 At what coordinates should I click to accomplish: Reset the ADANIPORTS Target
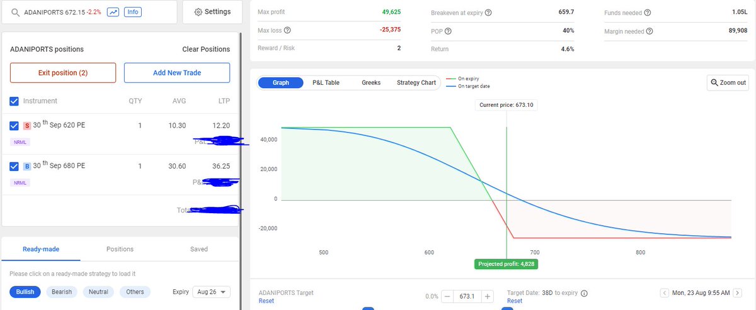tap(266, 301)
